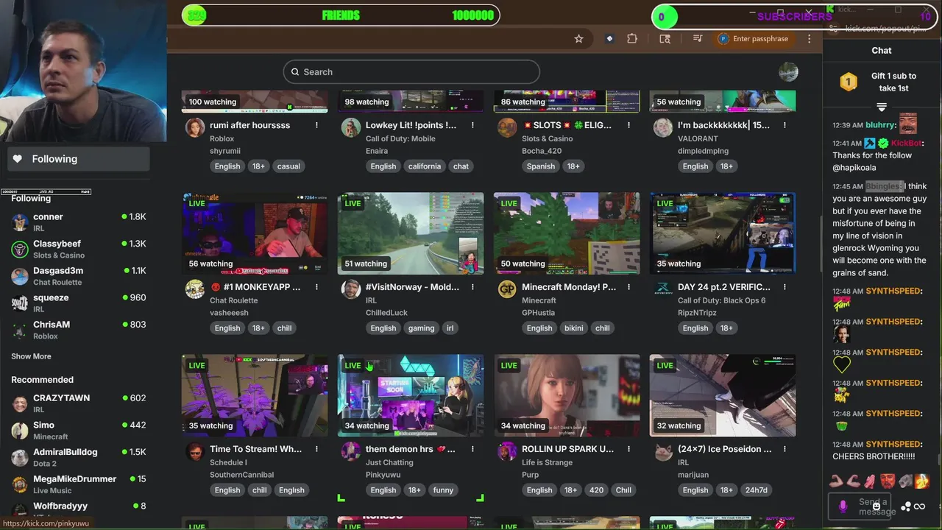This screenshot has height=530, width=942.
Task: Open GPHustla's GP channel avatar
Action: pos(507,289)
